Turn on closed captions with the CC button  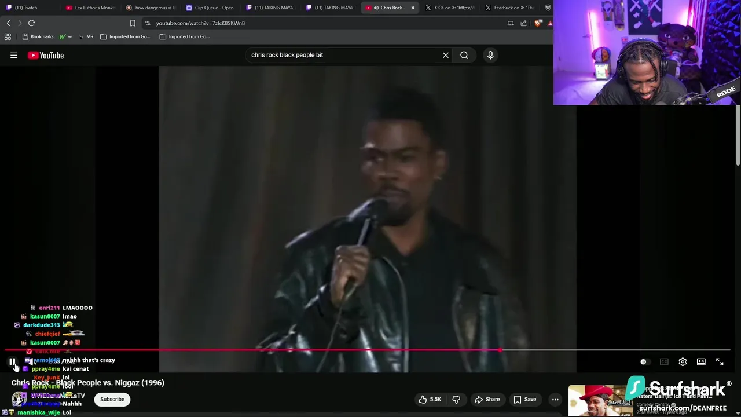click(664, 362)
